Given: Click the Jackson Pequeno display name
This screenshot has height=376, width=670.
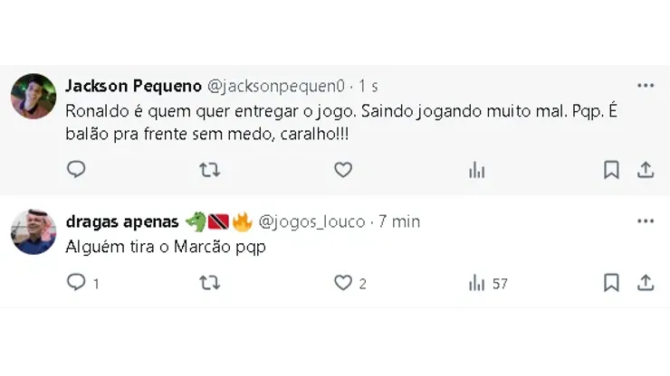Looking at the screenshot, I should pyautogui.click(x=134, y=86).
